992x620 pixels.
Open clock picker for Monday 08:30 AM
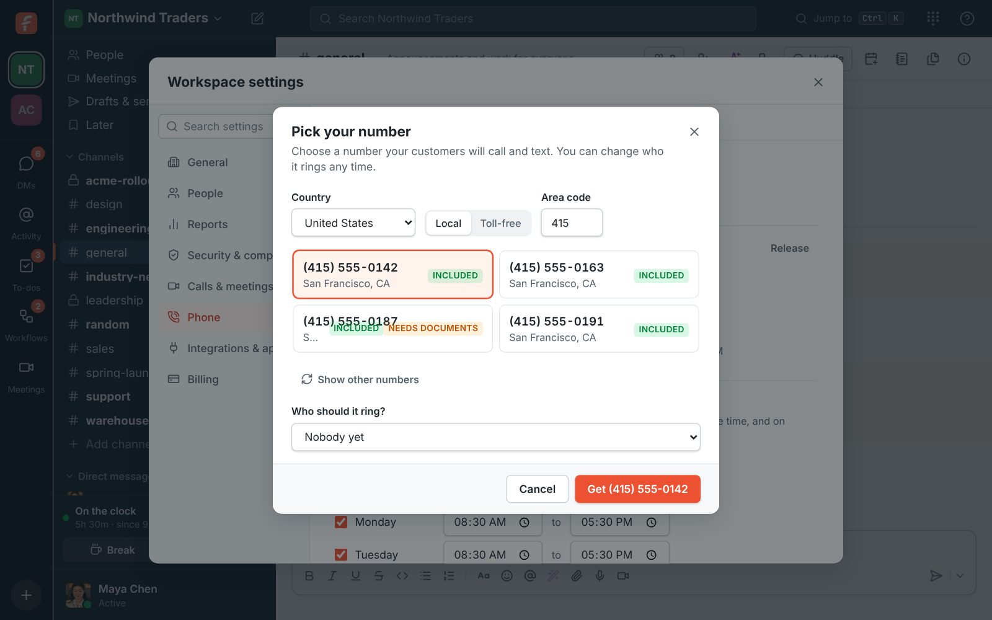pos(525,523)
